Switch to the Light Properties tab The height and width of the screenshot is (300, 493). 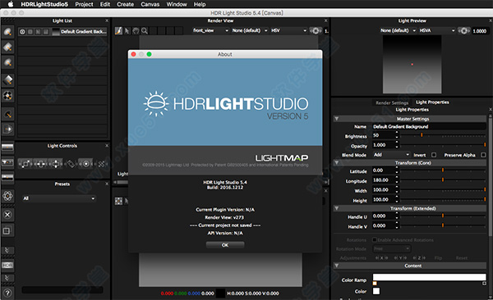click(432, 102)
